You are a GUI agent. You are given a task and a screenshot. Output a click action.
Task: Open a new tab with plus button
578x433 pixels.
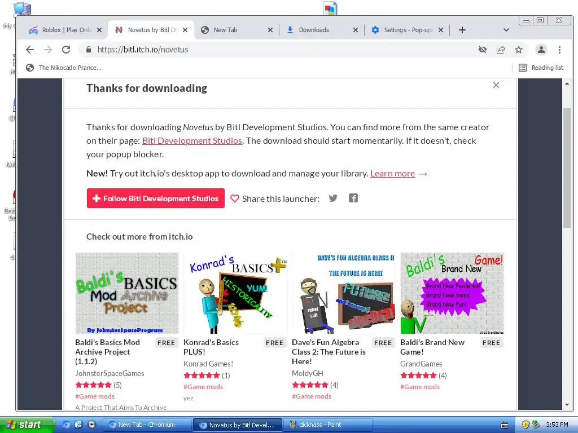(x=462, y=30)
